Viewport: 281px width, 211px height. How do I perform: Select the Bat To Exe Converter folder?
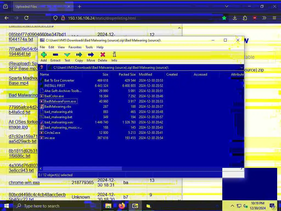pyautogui.click(x=59, y=80)
